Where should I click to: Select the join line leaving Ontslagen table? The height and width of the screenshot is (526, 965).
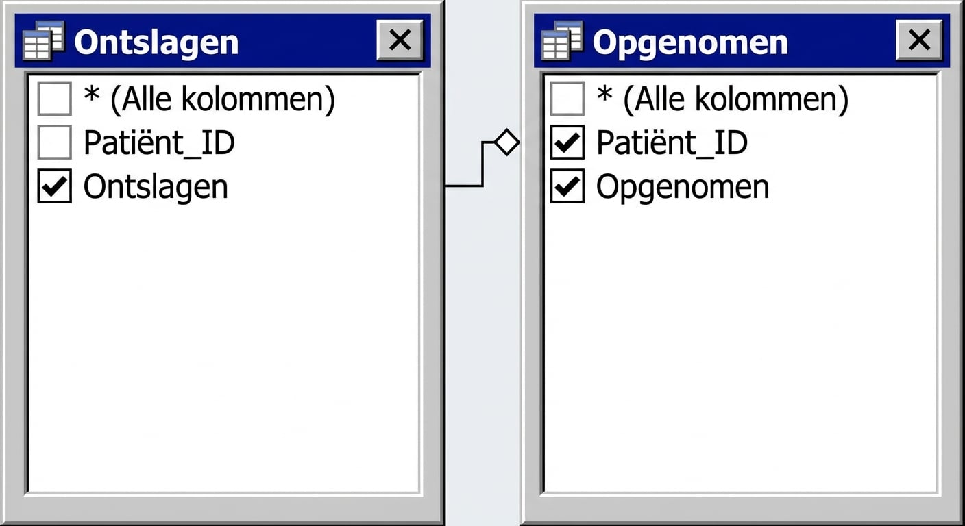coord(463,186)
